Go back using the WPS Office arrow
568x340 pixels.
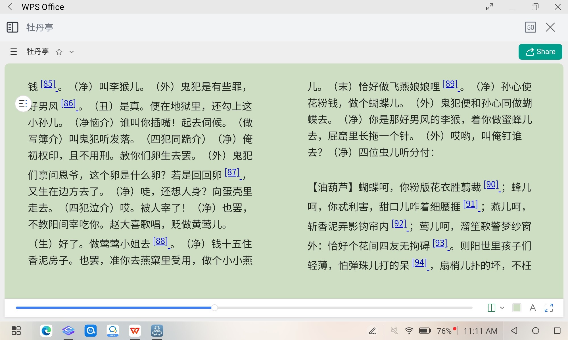10,7
